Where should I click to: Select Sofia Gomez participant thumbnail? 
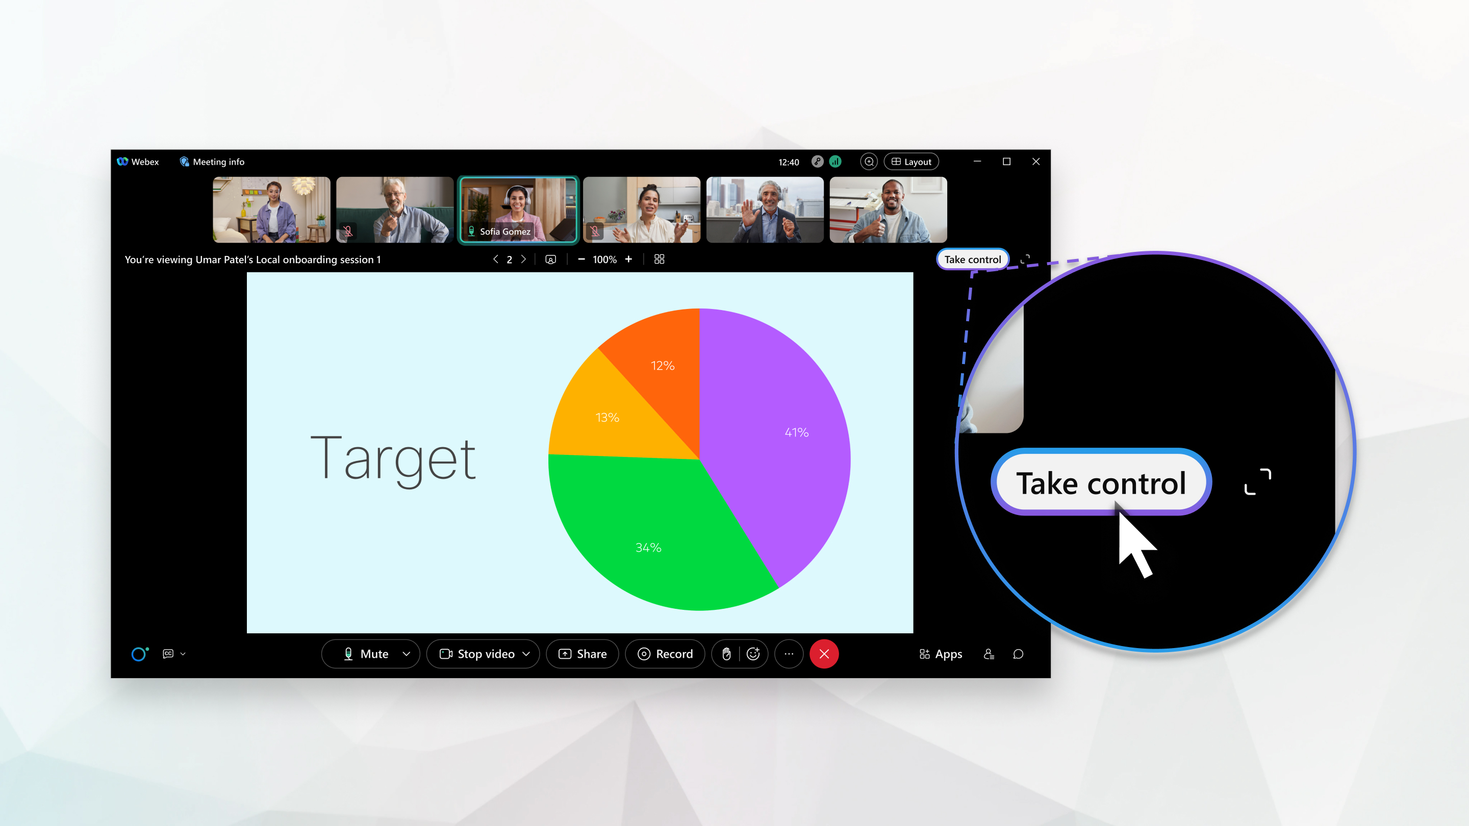[x=518, y=209]
